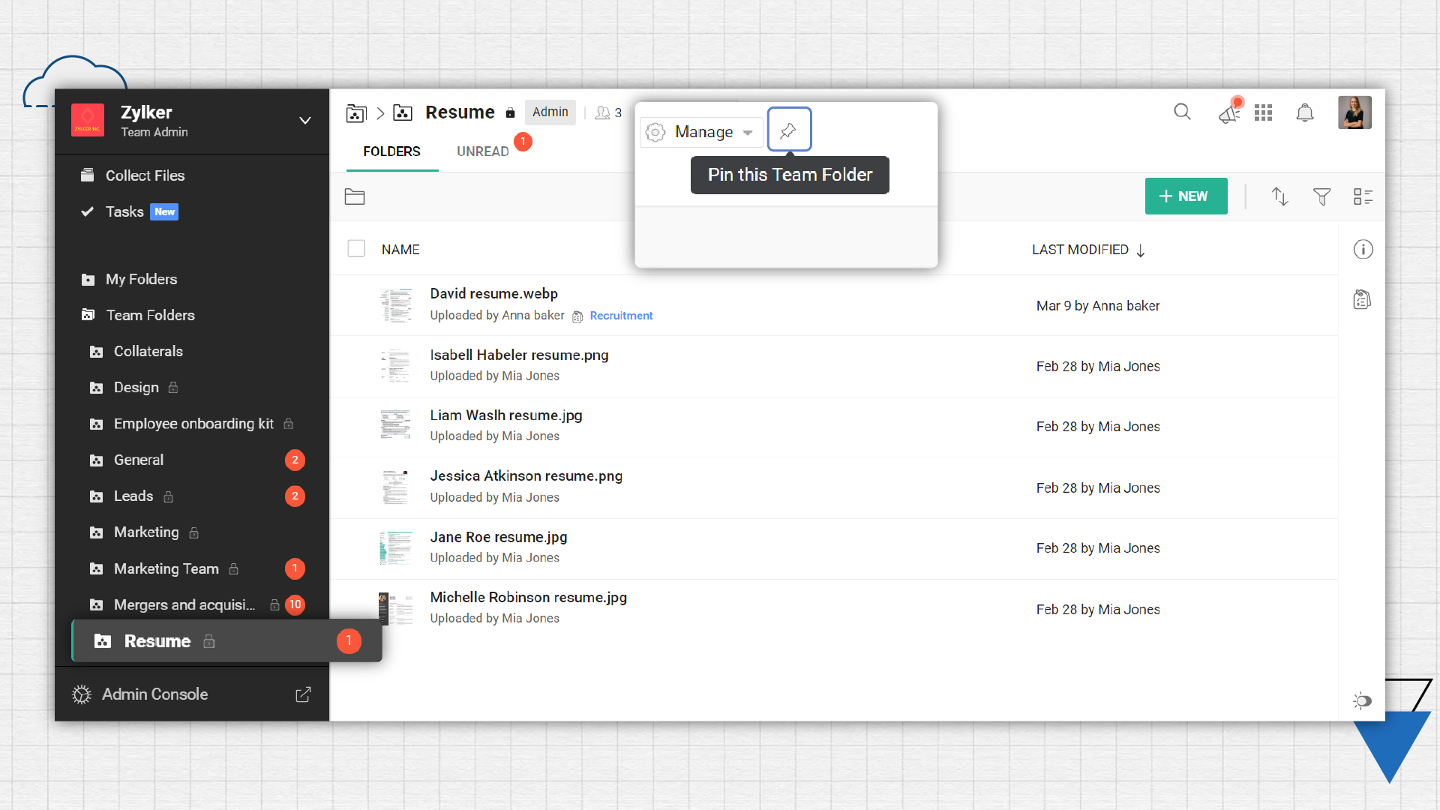
Task: Open the Recruitment label link
Action: 621,316
